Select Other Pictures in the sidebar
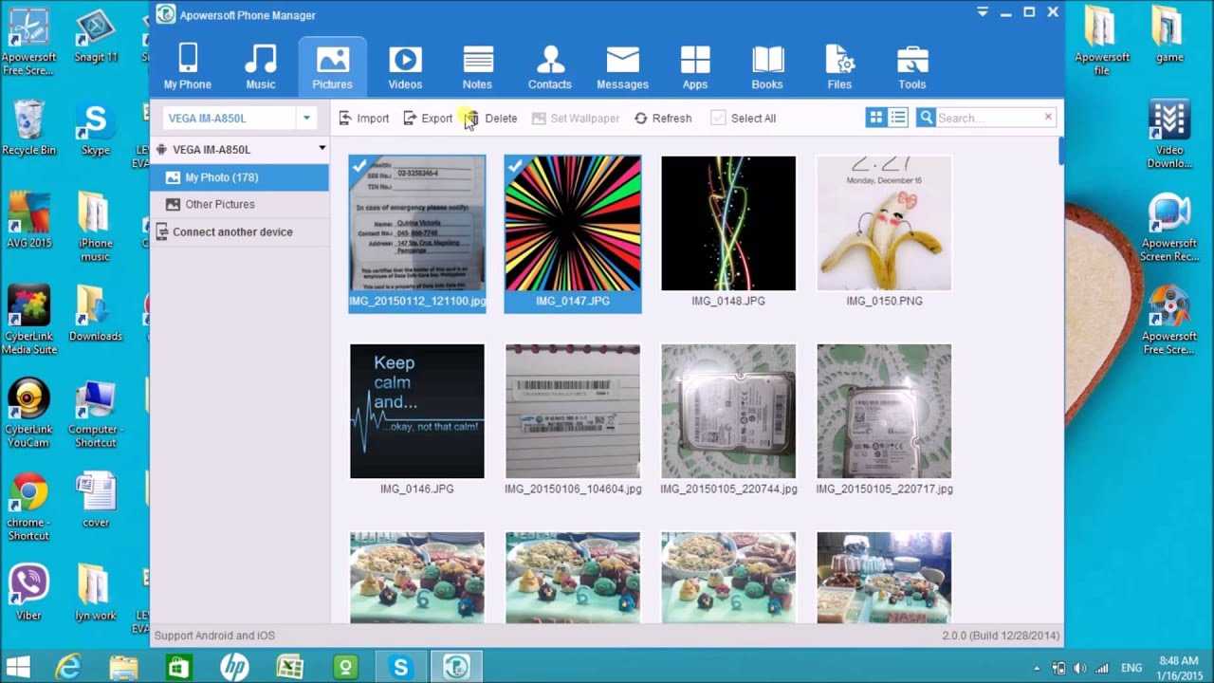Image resolution: width=1214 pixels, height=683 pixels. 220,204
